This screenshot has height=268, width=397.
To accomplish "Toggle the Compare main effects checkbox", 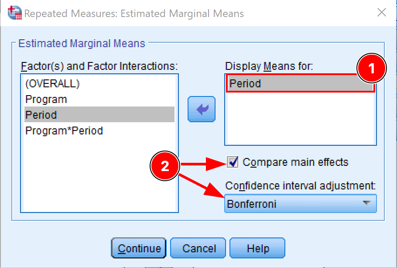I will click(233, 162).
